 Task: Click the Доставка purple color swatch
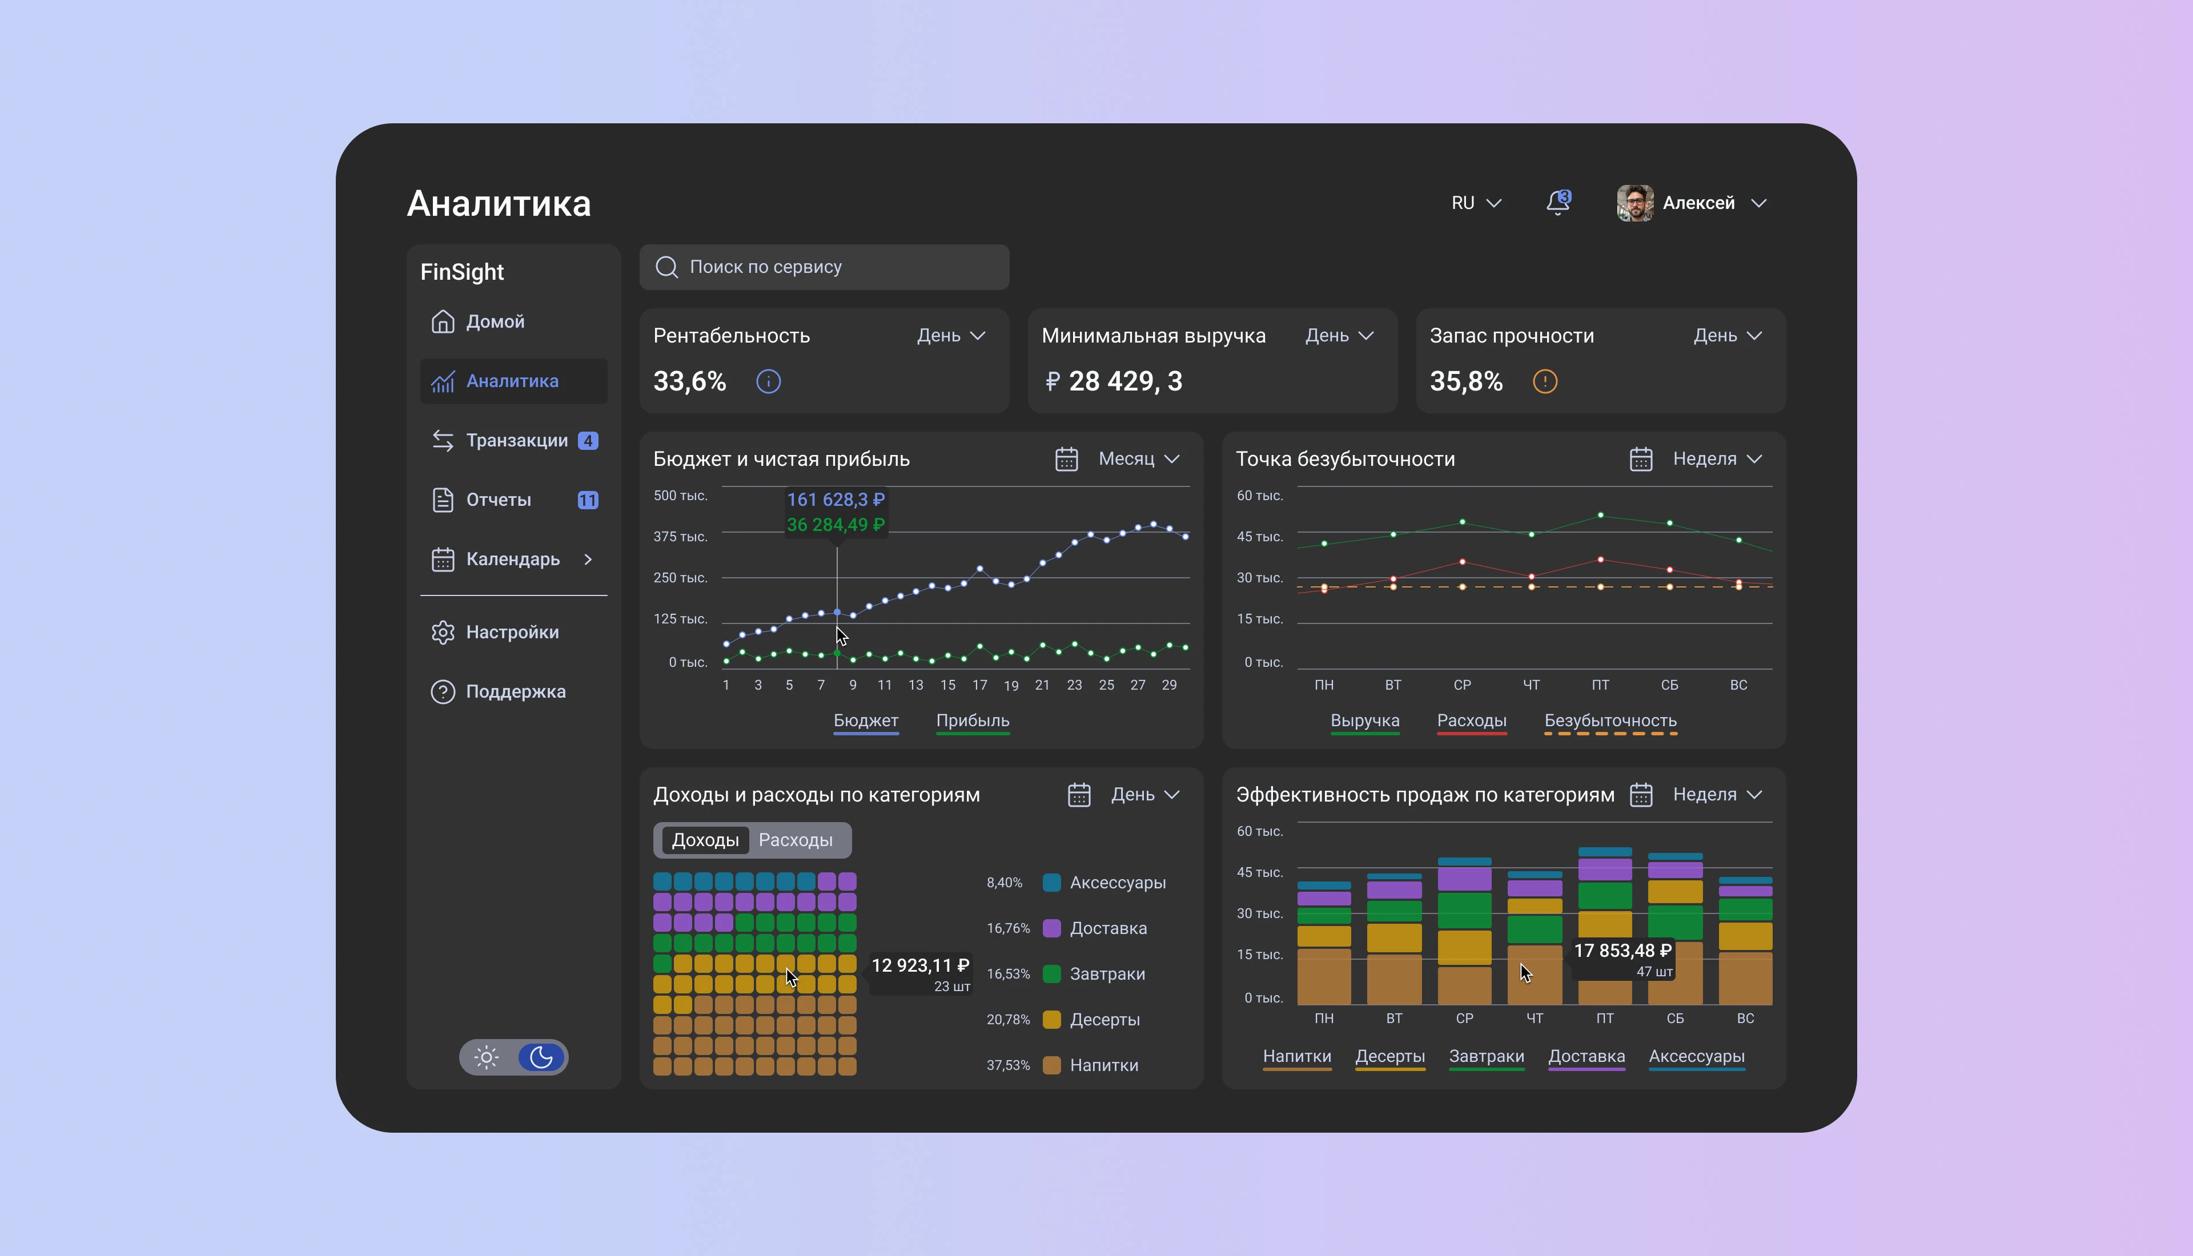click(1051, 928)
